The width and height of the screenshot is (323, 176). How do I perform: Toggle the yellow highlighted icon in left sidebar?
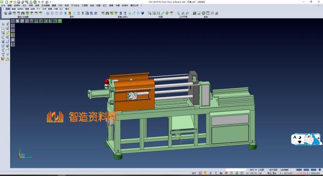click(13, 35)
